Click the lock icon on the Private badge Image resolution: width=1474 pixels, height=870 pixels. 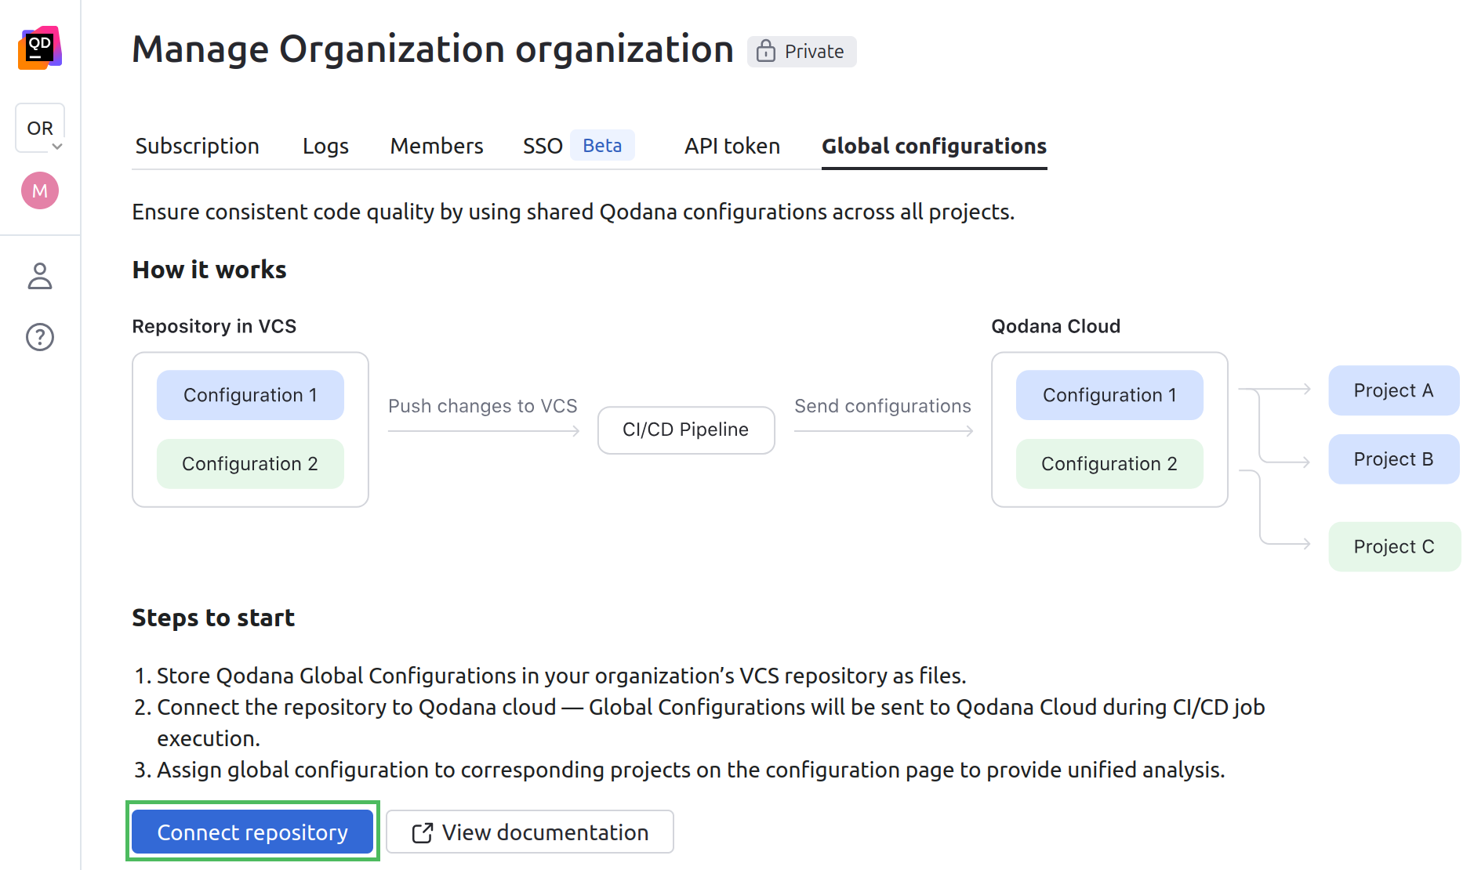[x=764, y=51]
